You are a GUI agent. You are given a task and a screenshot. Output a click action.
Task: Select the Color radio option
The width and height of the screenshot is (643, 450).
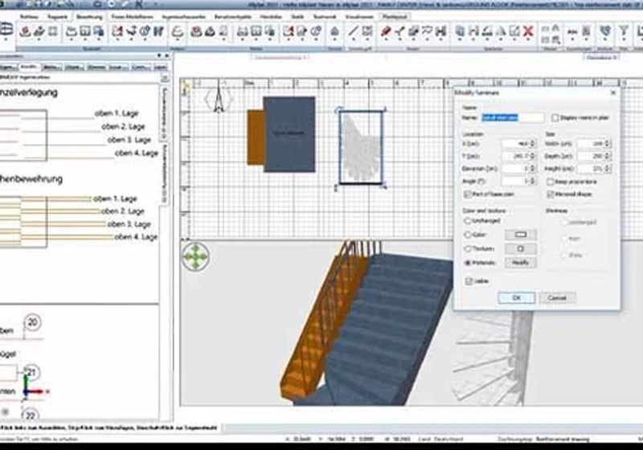(467, 235)
